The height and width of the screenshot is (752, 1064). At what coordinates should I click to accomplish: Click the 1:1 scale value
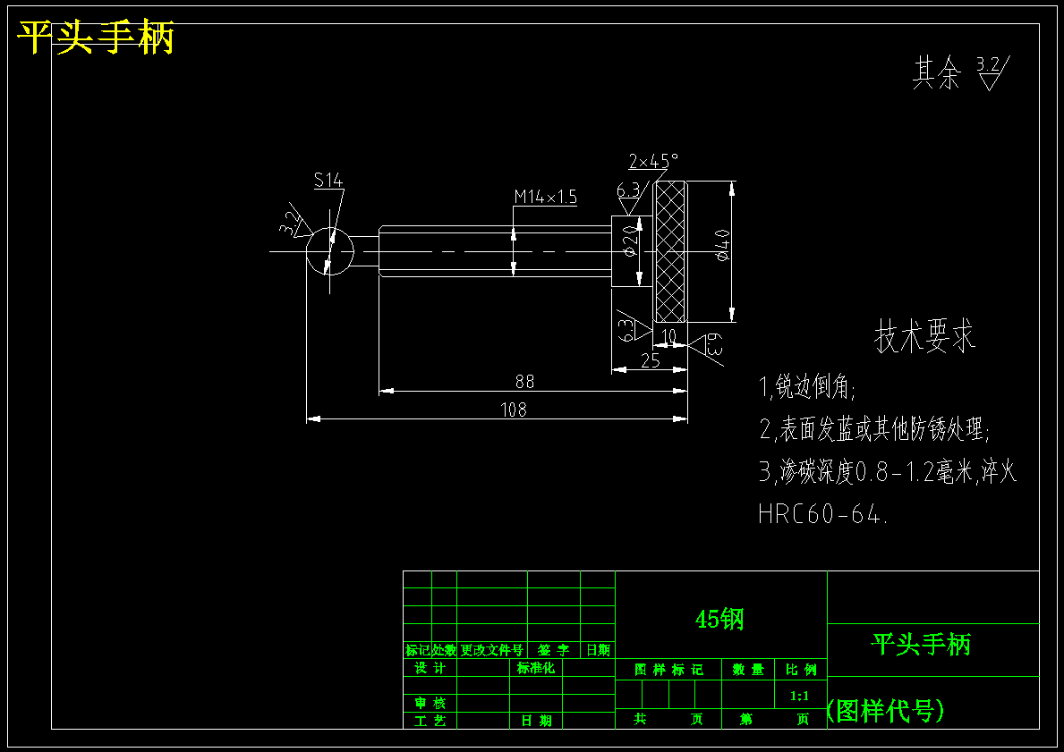tap(800, 696)
